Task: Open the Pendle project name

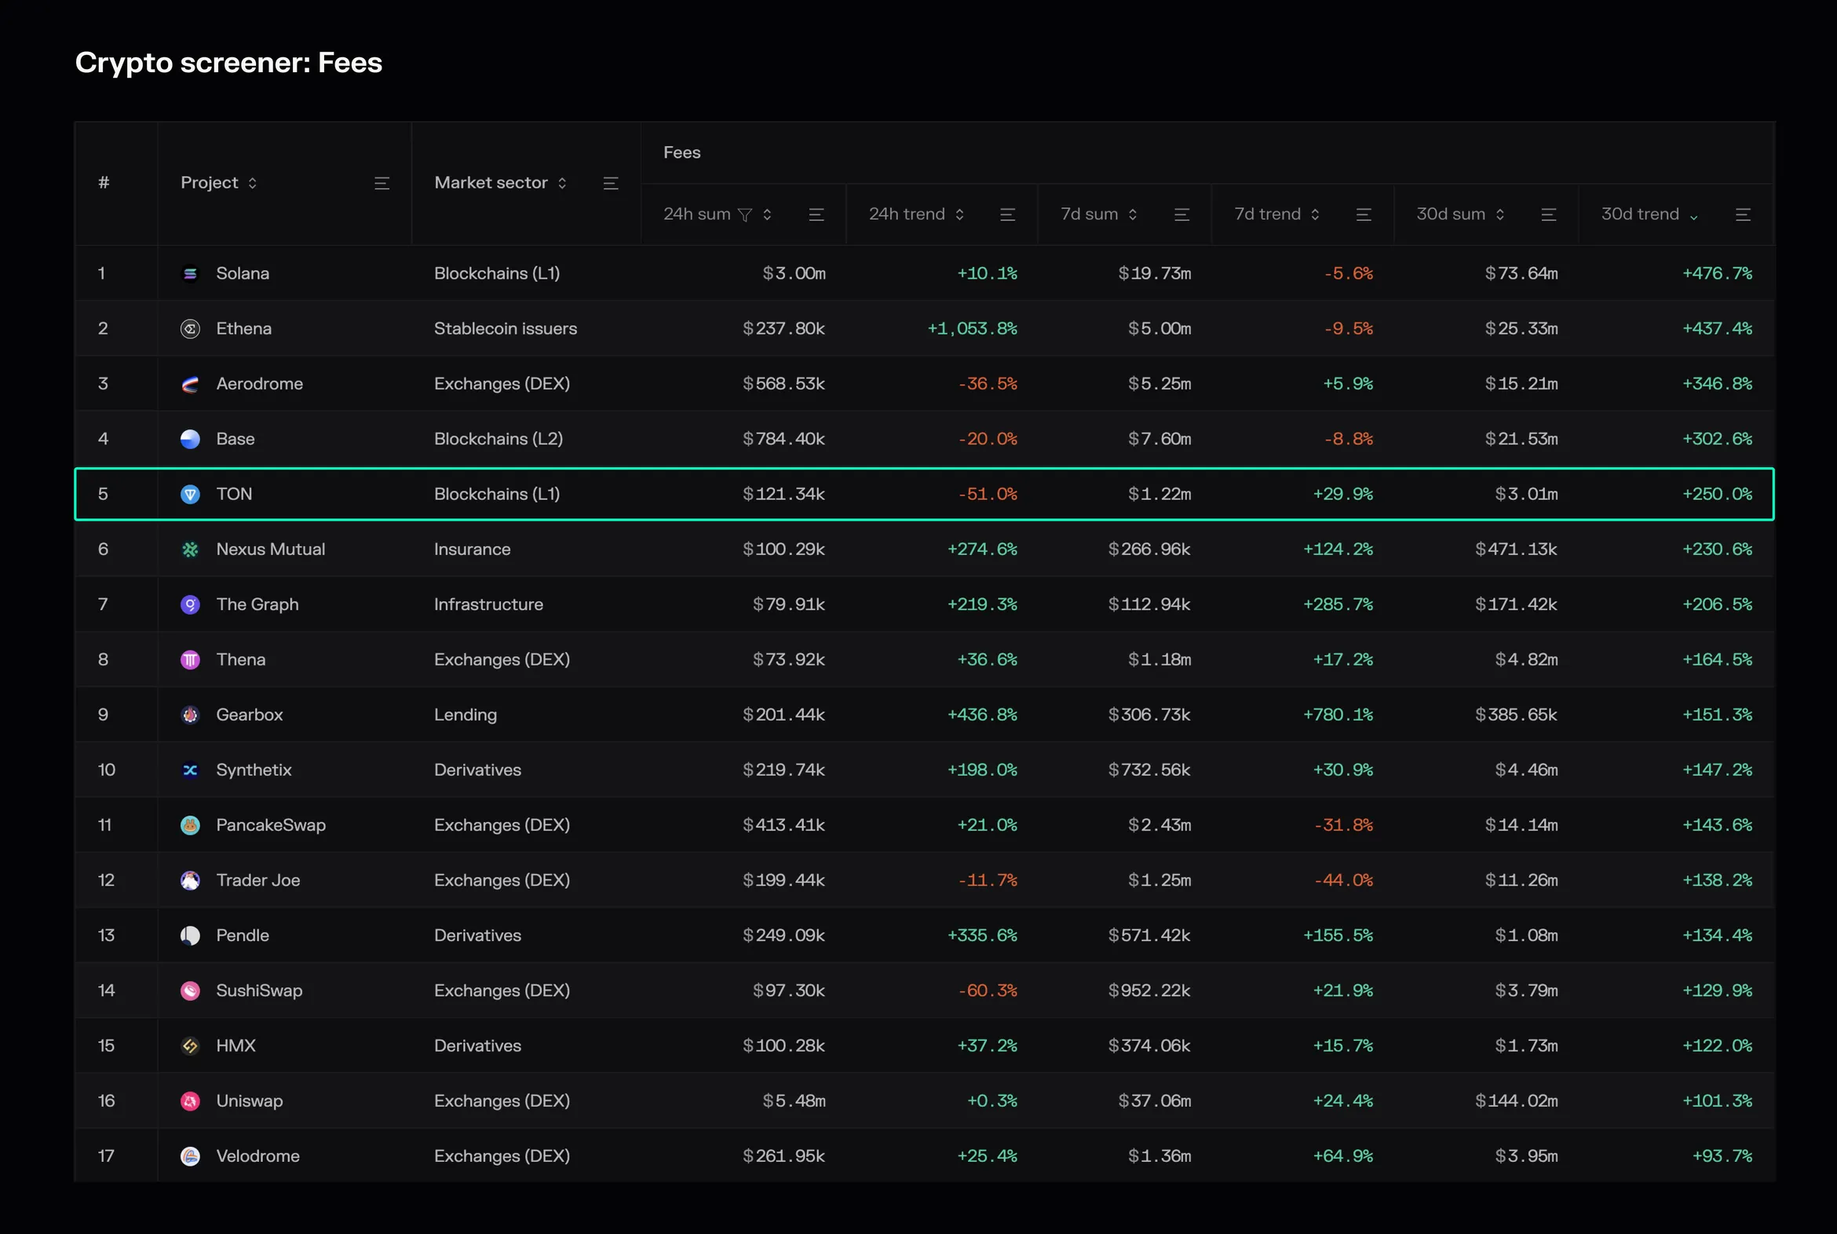Action: click(x=243, y=935)
